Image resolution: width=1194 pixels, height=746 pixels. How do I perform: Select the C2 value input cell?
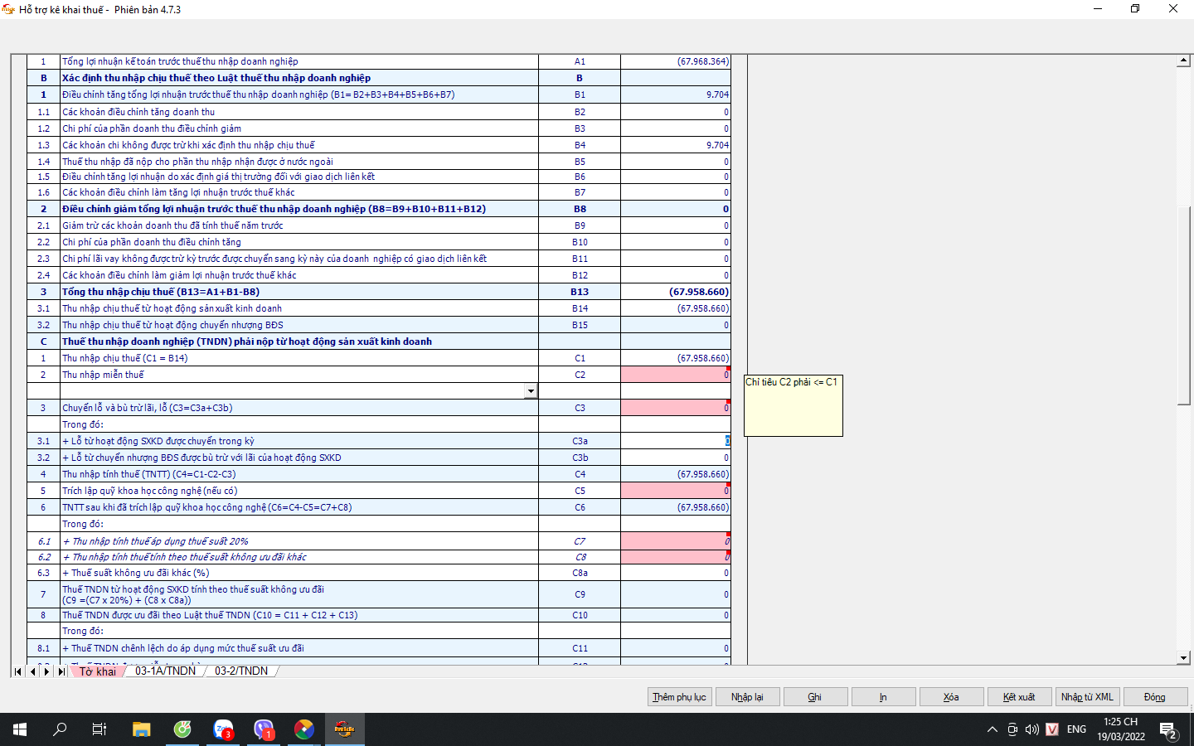coord(675,375)
